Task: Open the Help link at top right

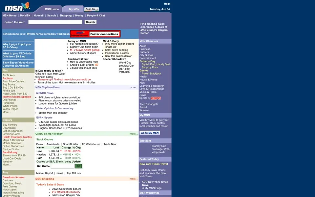Action: point(167,4)
